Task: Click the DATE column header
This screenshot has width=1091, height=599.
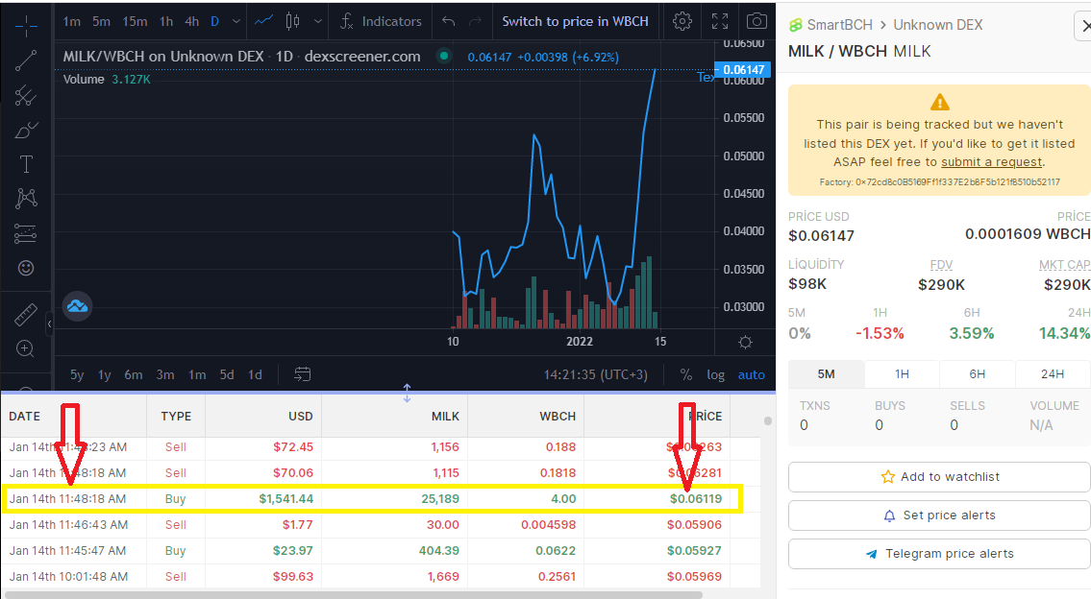Action: pyautogui.click(x=24, y=417)
